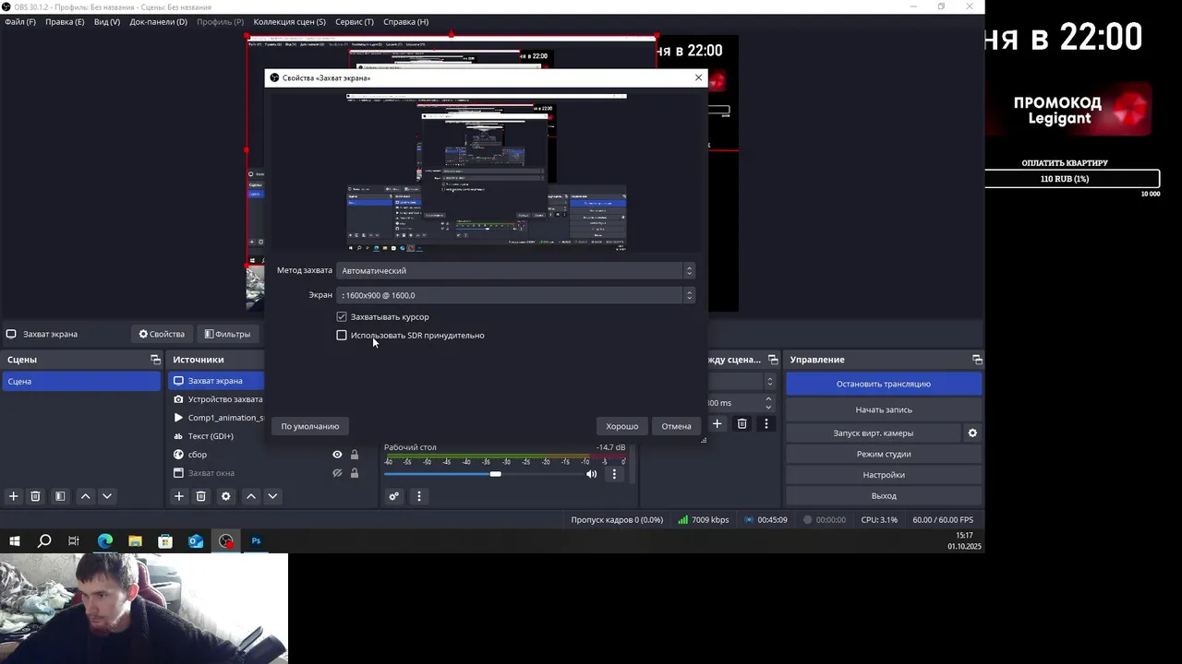
Task: Open Фильтры in the source toolbar
Action: [x=227, y=334]
